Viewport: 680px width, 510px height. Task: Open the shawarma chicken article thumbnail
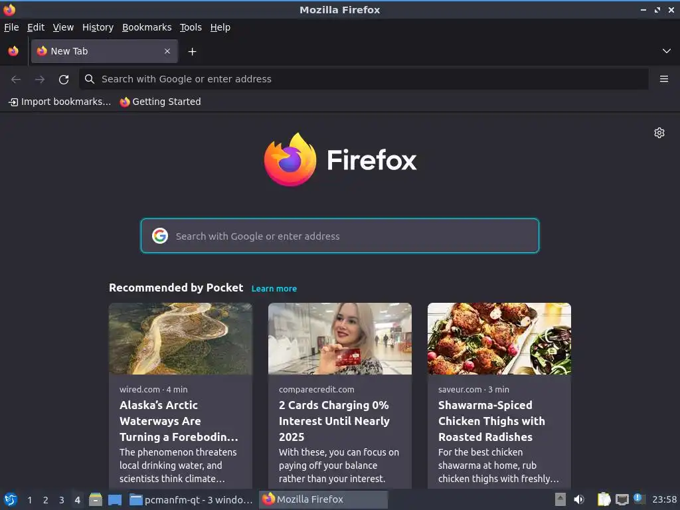[x=499, y=339]
